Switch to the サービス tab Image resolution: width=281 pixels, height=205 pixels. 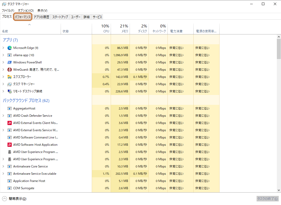(x=97, y=17)
